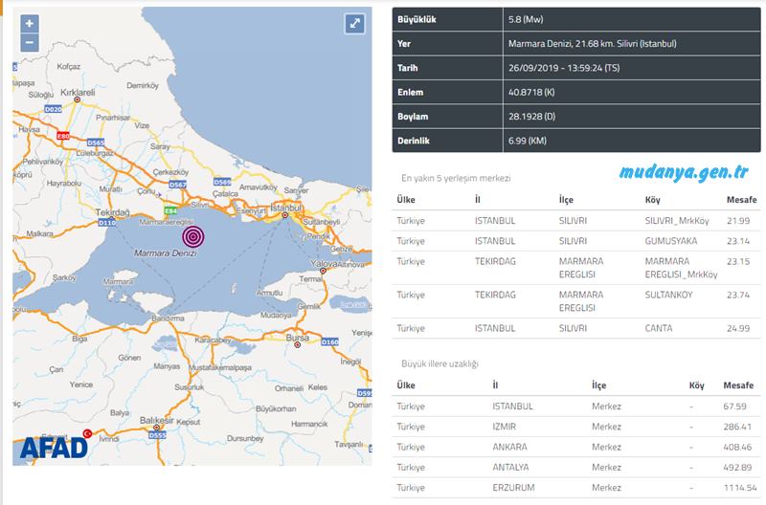Expand the map to fullscreen view
766x505 pixels.
click(355, 25)
